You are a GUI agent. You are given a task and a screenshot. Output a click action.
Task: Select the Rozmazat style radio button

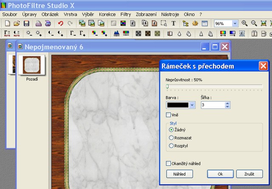point(171,138)
